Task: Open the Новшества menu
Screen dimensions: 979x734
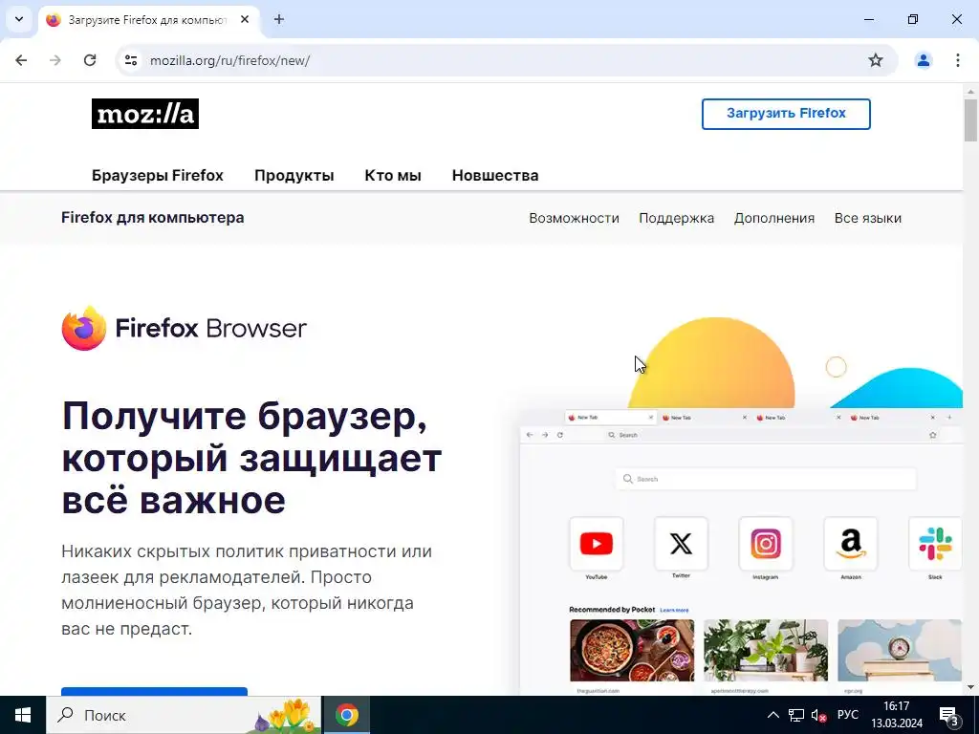Action: click(495, 176)
